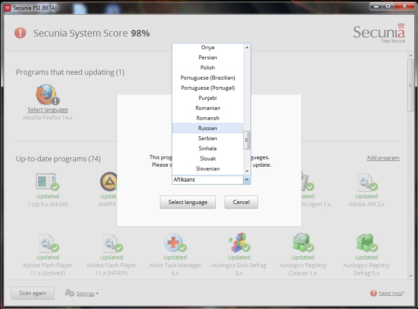
Task: Maximize the Secunia PSI window
Action: point(388,6)
